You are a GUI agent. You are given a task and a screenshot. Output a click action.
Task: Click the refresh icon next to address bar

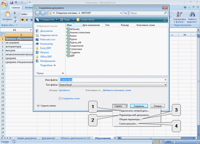125,13
